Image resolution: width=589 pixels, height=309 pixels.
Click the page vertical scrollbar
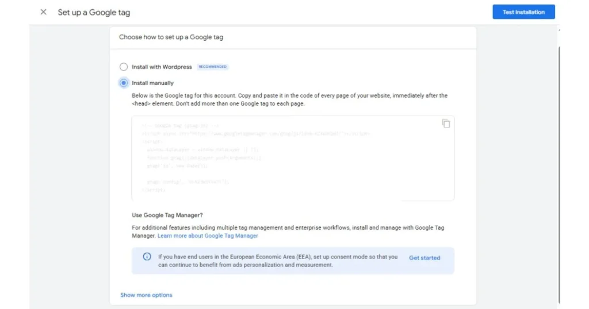[559, 175]
